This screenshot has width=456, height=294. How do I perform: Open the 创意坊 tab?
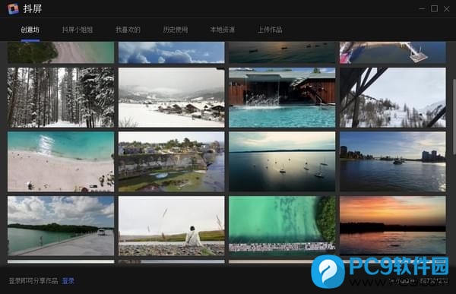(30, 30)
